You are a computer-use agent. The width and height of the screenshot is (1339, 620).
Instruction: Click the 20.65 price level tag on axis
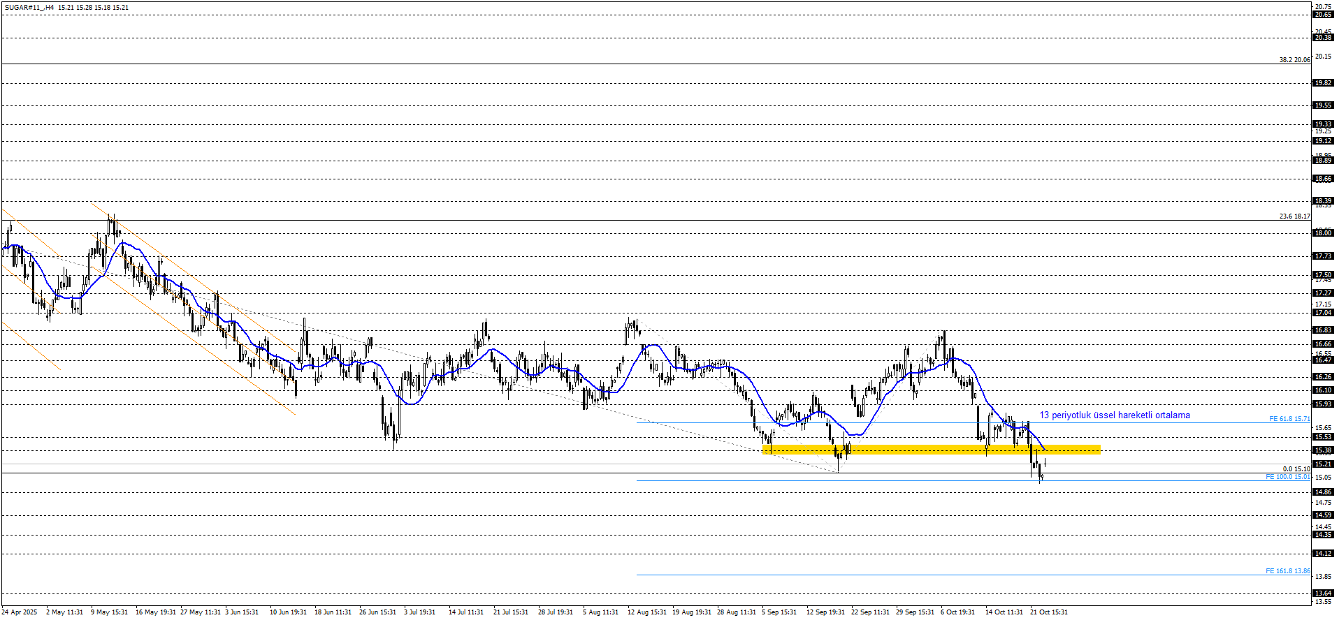coord(1323,15)
